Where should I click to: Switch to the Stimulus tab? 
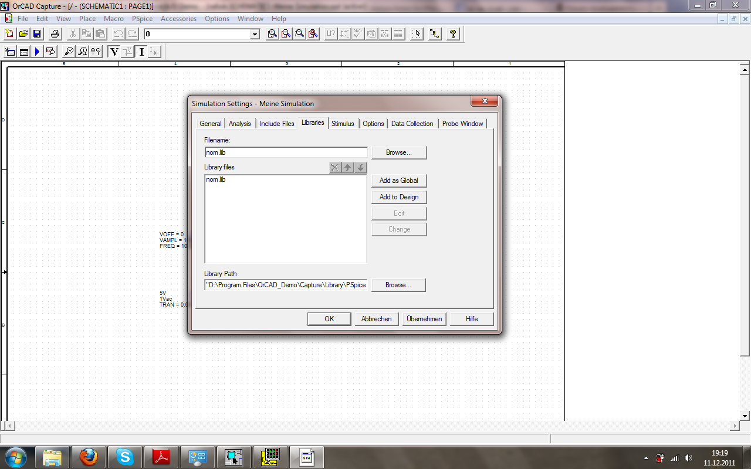click(343, 124)
